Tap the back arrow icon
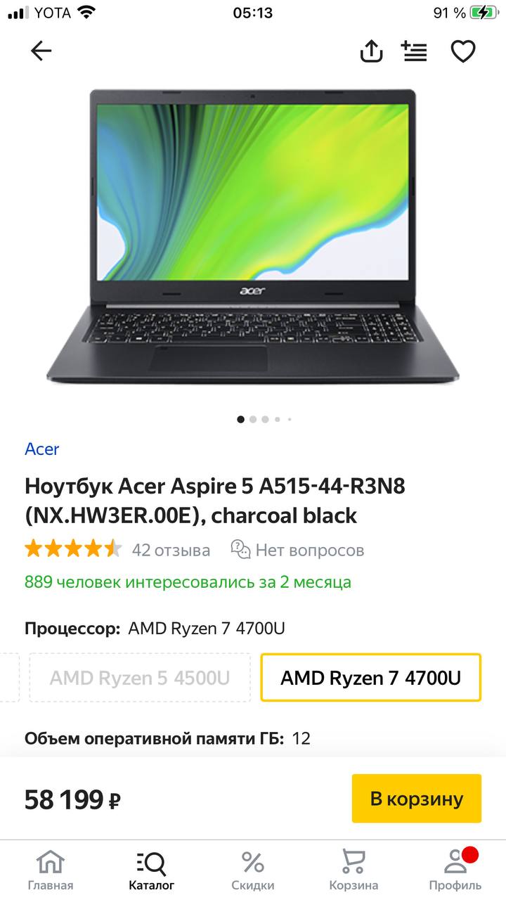 [41, 51]
